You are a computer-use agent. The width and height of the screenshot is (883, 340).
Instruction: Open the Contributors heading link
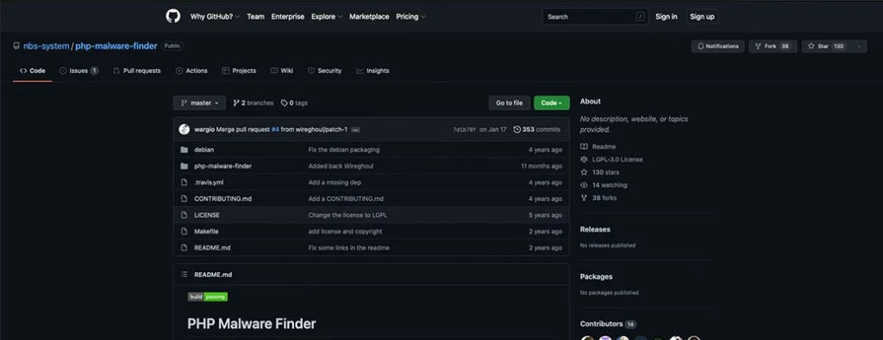tap(608, 325)
